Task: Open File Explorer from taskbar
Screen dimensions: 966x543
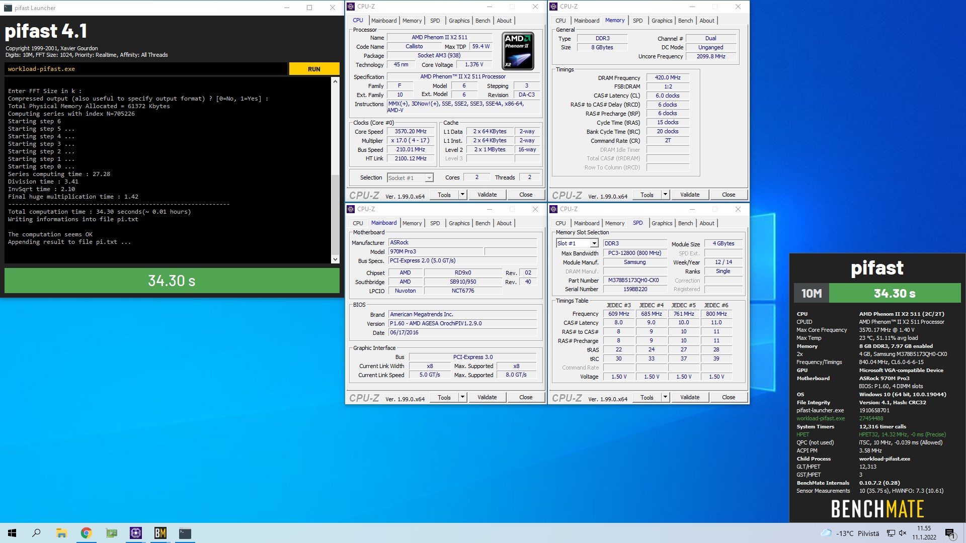Action: coord(61,533)
